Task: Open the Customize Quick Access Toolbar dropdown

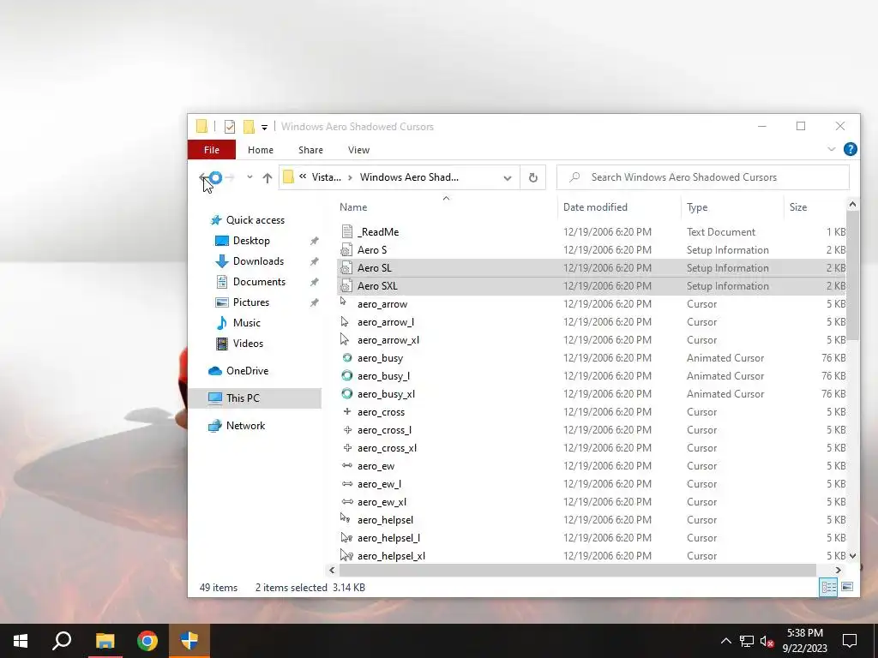Action: point(264,128)
